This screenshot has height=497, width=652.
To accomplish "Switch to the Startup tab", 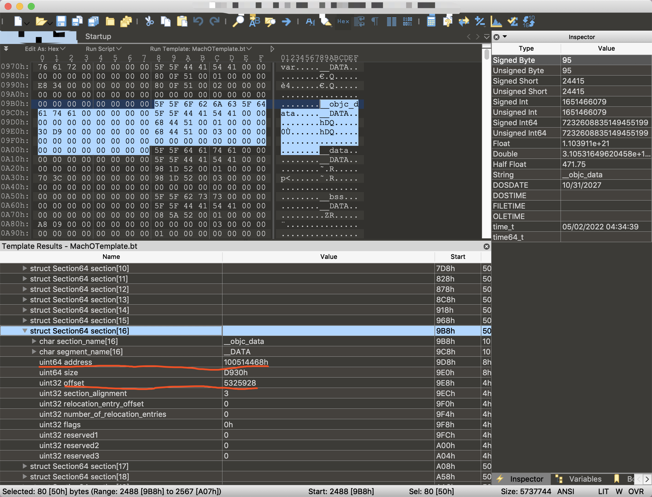I will coord(98,36).
